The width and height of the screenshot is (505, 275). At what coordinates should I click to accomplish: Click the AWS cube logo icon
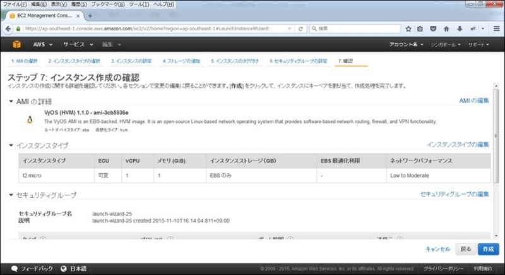pos(17,44)
